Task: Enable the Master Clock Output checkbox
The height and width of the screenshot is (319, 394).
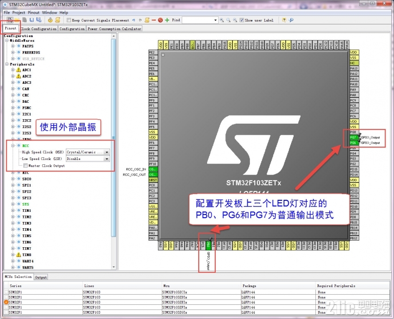Action: (25, 166)
